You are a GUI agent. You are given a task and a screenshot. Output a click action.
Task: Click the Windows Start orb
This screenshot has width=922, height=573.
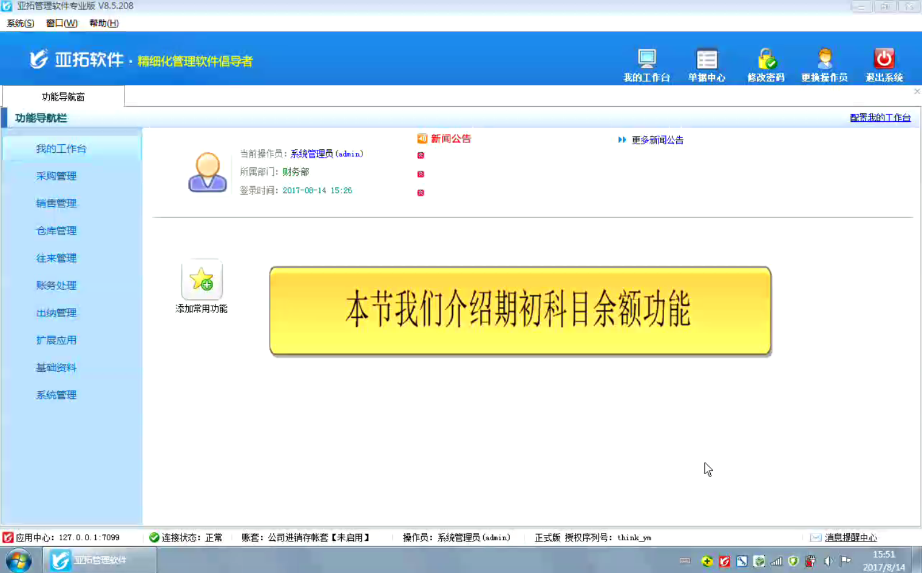[x=18, y=560]
